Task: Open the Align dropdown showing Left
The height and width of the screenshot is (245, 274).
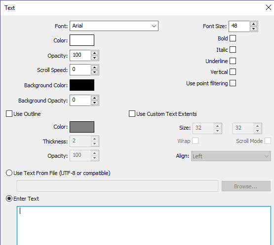Action: click(231, 156)
